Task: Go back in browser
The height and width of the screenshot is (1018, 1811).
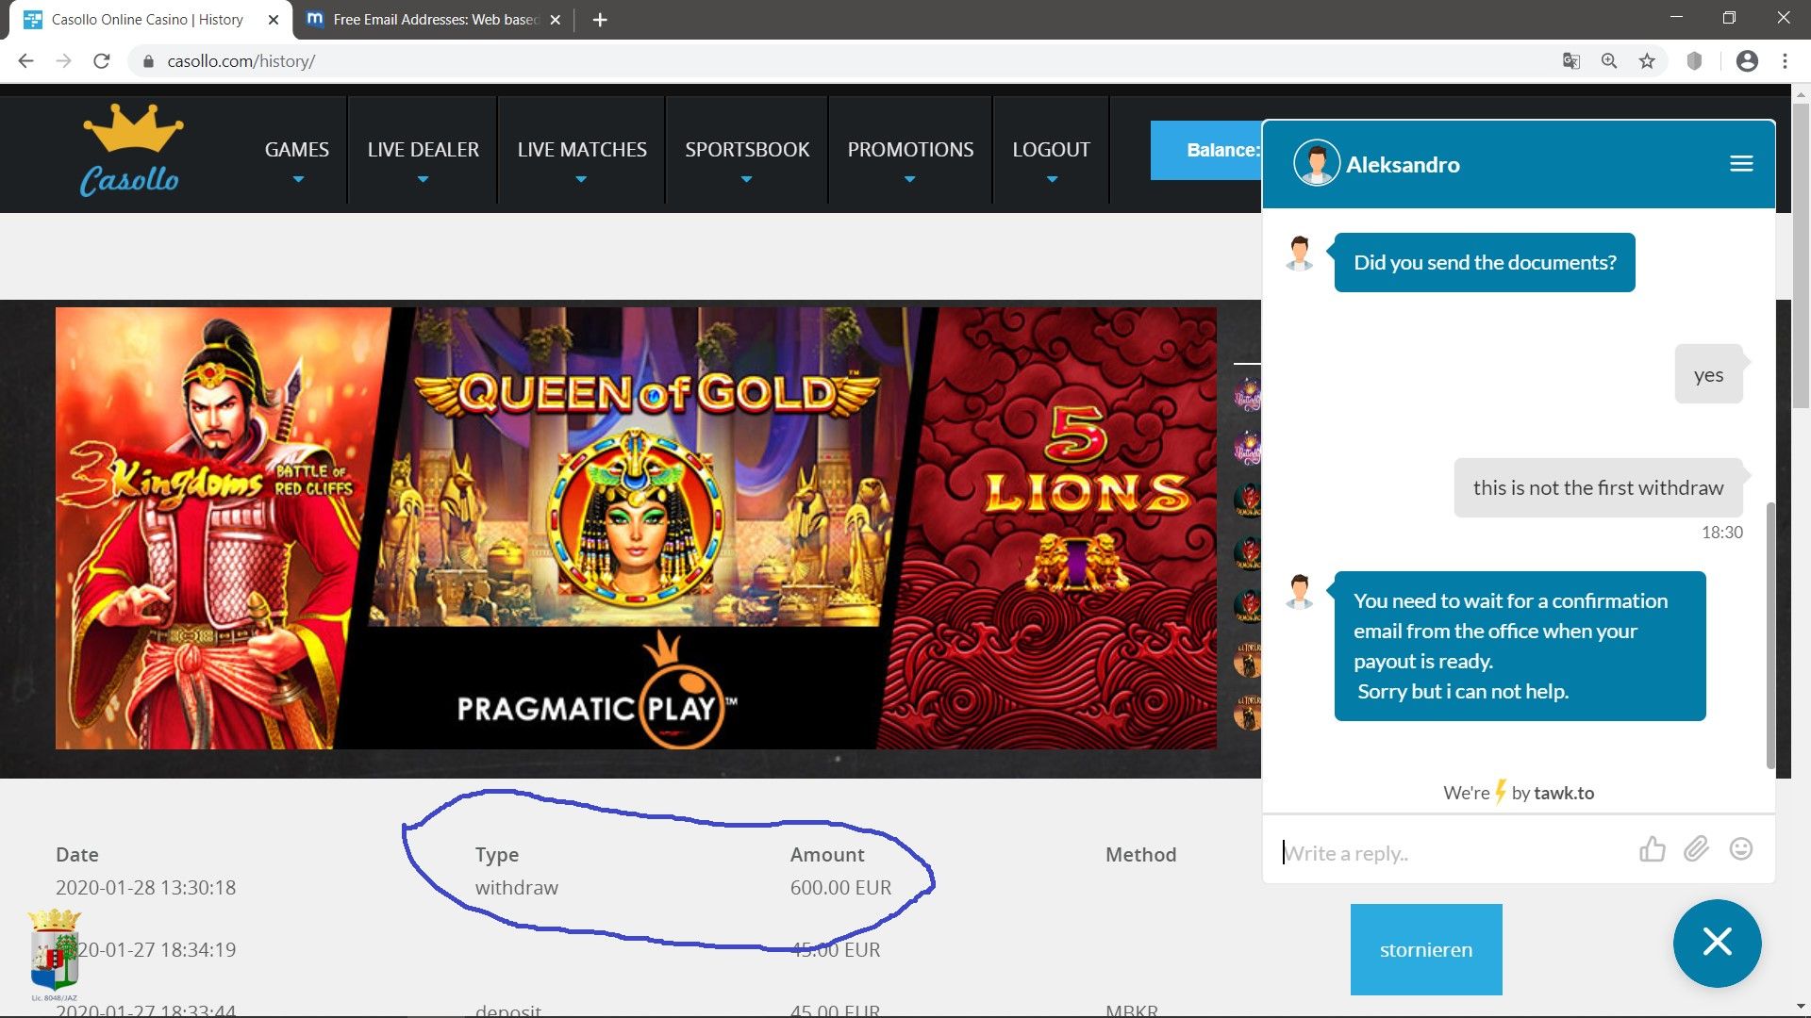Action: click(x=25, y=61)
